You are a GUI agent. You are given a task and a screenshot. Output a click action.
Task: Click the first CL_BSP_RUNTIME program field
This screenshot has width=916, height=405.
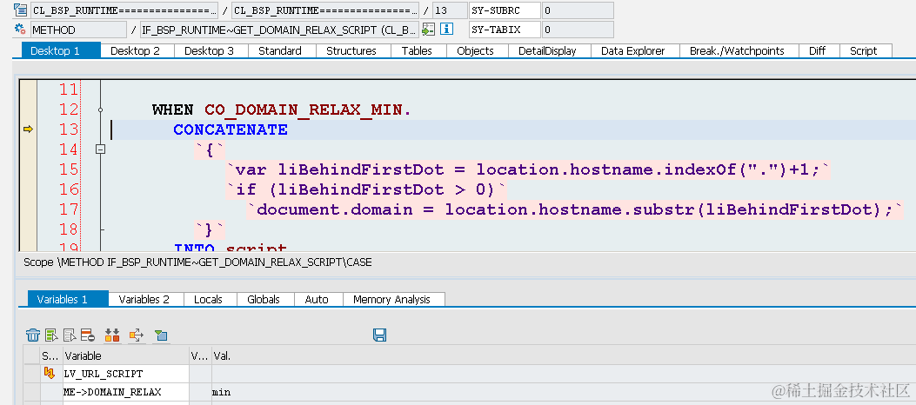coord(124,10)
